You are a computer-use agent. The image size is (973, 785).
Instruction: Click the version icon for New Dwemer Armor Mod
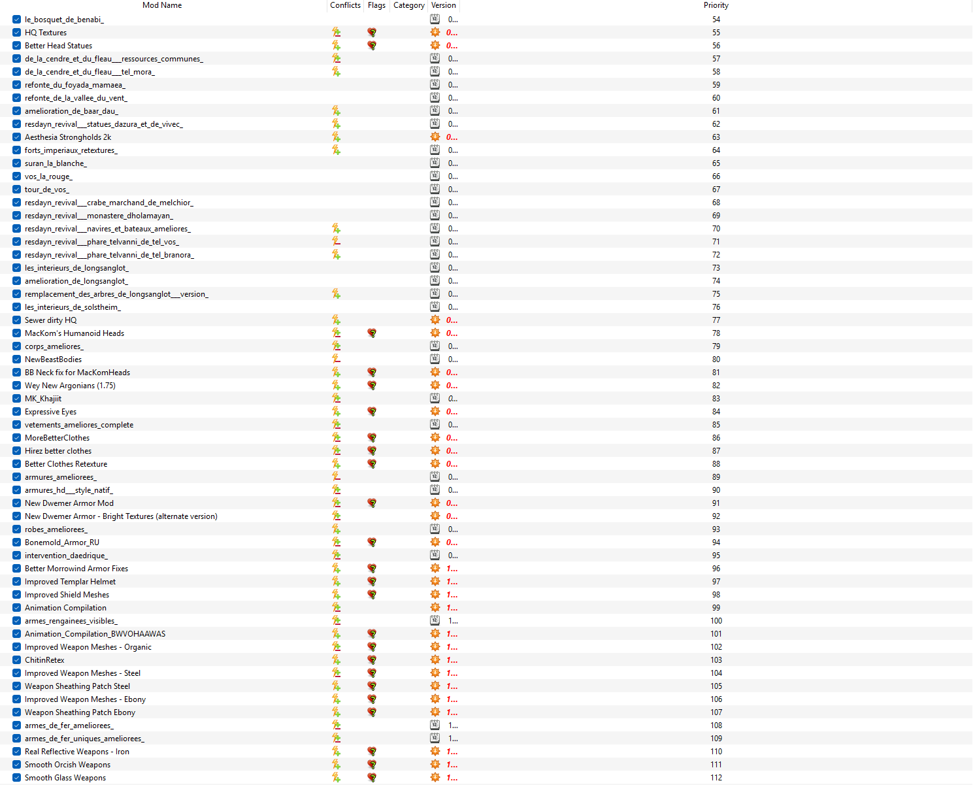435,503
